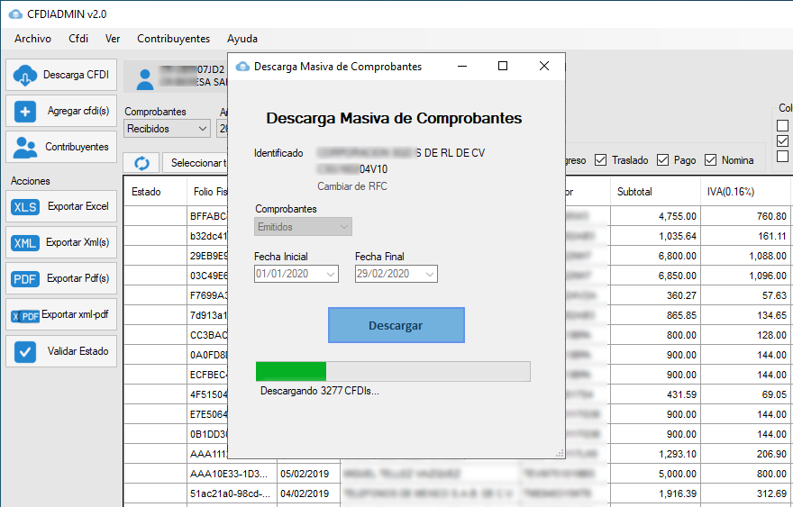Click the XML export icon
This screenshot has width=793, height=507.
24,242
